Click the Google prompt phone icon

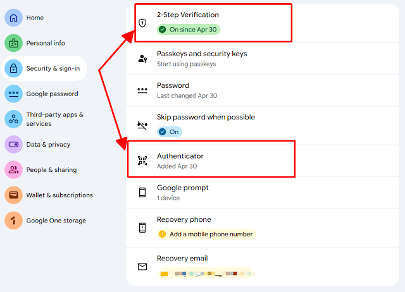[142, 192]
